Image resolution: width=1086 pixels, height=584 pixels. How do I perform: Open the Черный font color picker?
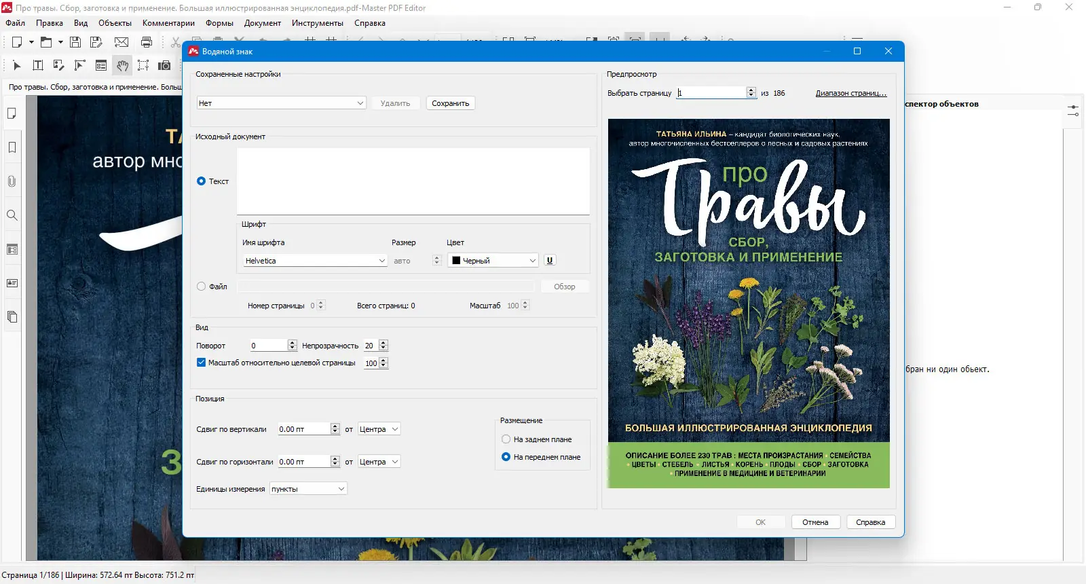pyautogui.click(x=493, y=261)
